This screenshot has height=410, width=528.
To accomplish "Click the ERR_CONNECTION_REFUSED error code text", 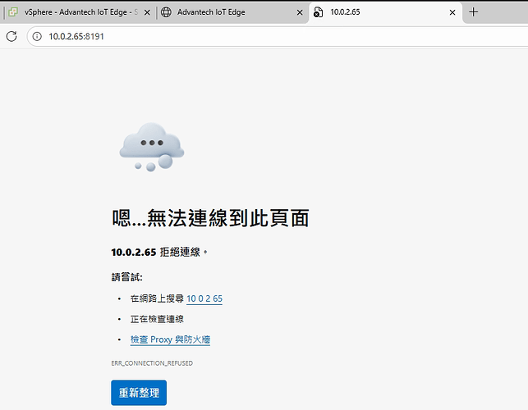I will tap(152, 363).
